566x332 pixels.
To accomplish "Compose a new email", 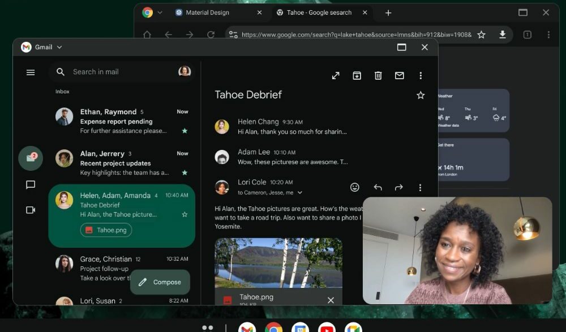I will point(160,282).
